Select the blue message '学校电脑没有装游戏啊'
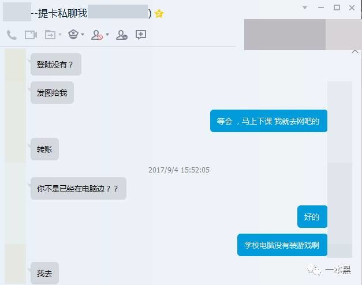Viewport: 362px width, 285px height. 282,245
